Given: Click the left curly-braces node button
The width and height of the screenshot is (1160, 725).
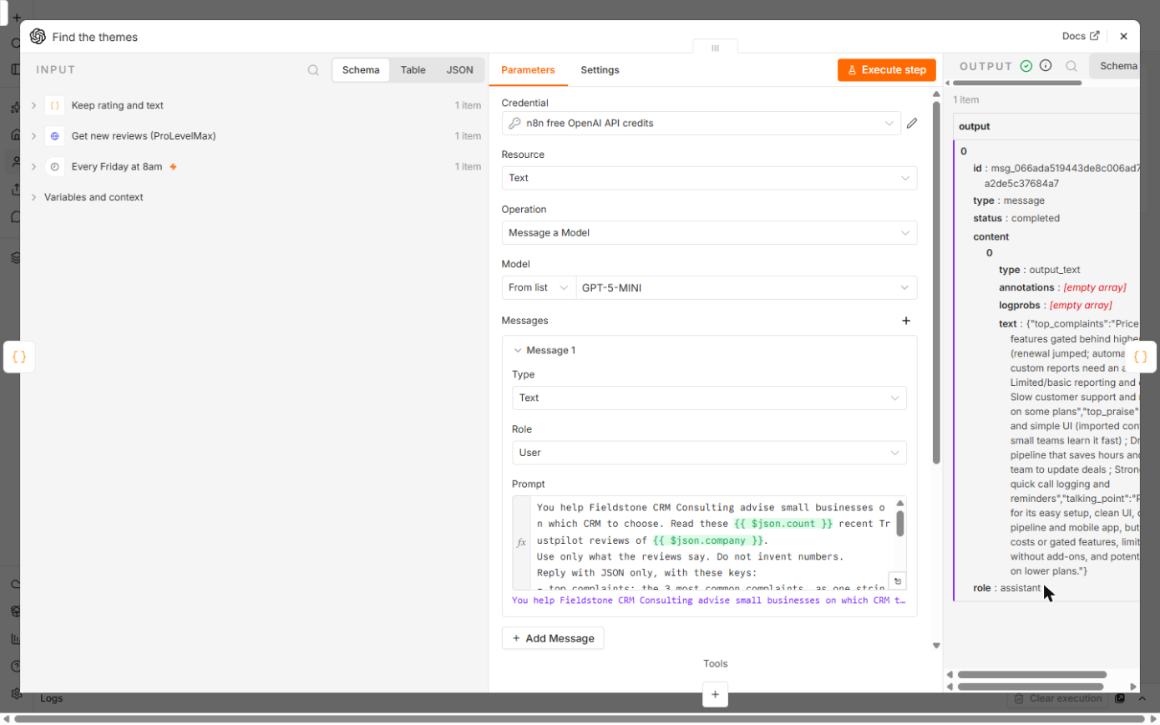Looking at the screenshot, I should 19,357.
